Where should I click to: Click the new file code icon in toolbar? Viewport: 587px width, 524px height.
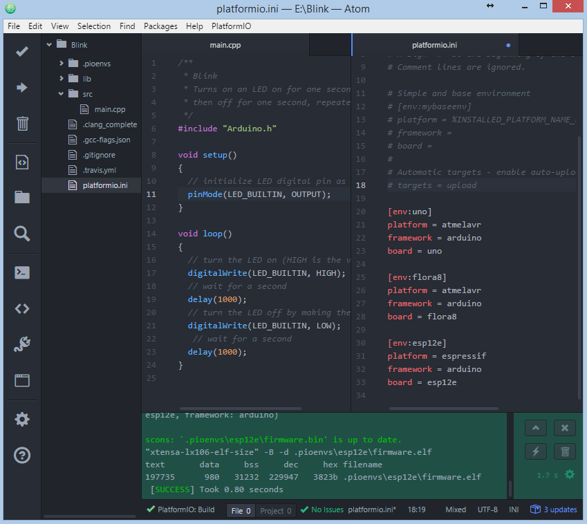coord(22,162)
